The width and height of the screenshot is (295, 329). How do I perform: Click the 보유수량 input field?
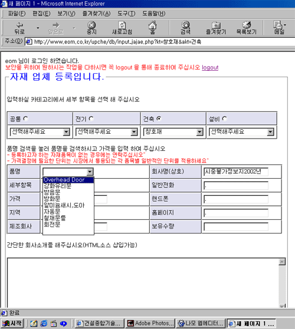pos(236,226)
